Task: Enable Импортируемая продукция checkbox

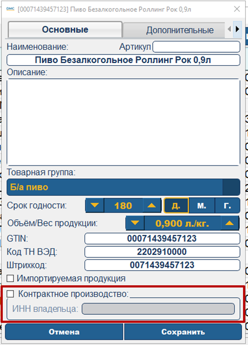Action: point(10,278)
